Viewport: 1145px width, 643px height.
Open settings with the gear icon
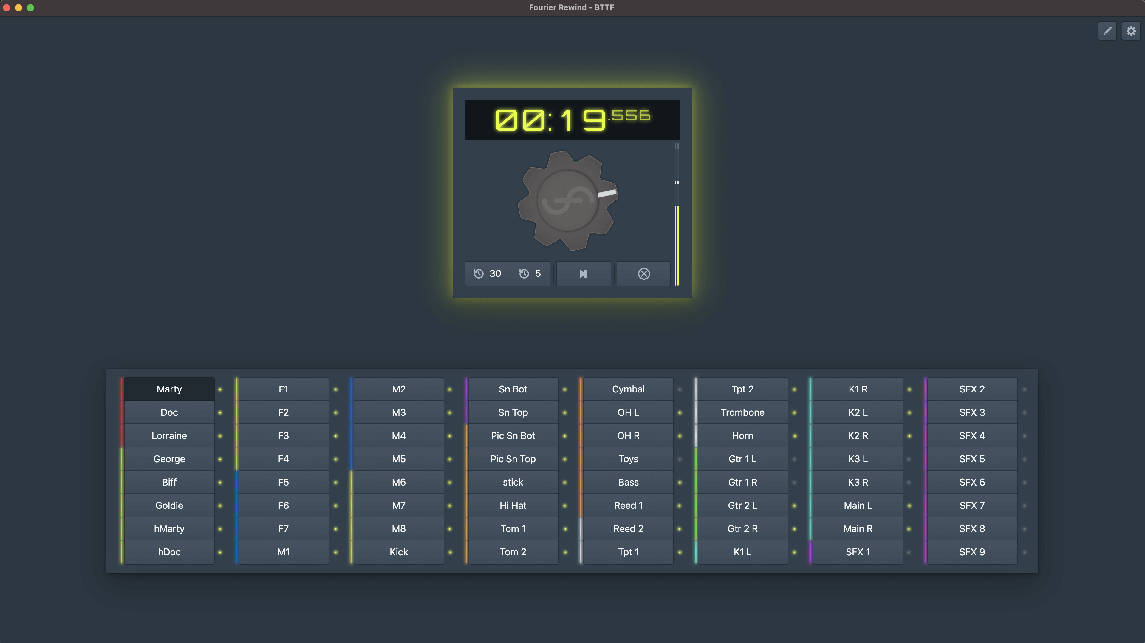pos(1131,31)
